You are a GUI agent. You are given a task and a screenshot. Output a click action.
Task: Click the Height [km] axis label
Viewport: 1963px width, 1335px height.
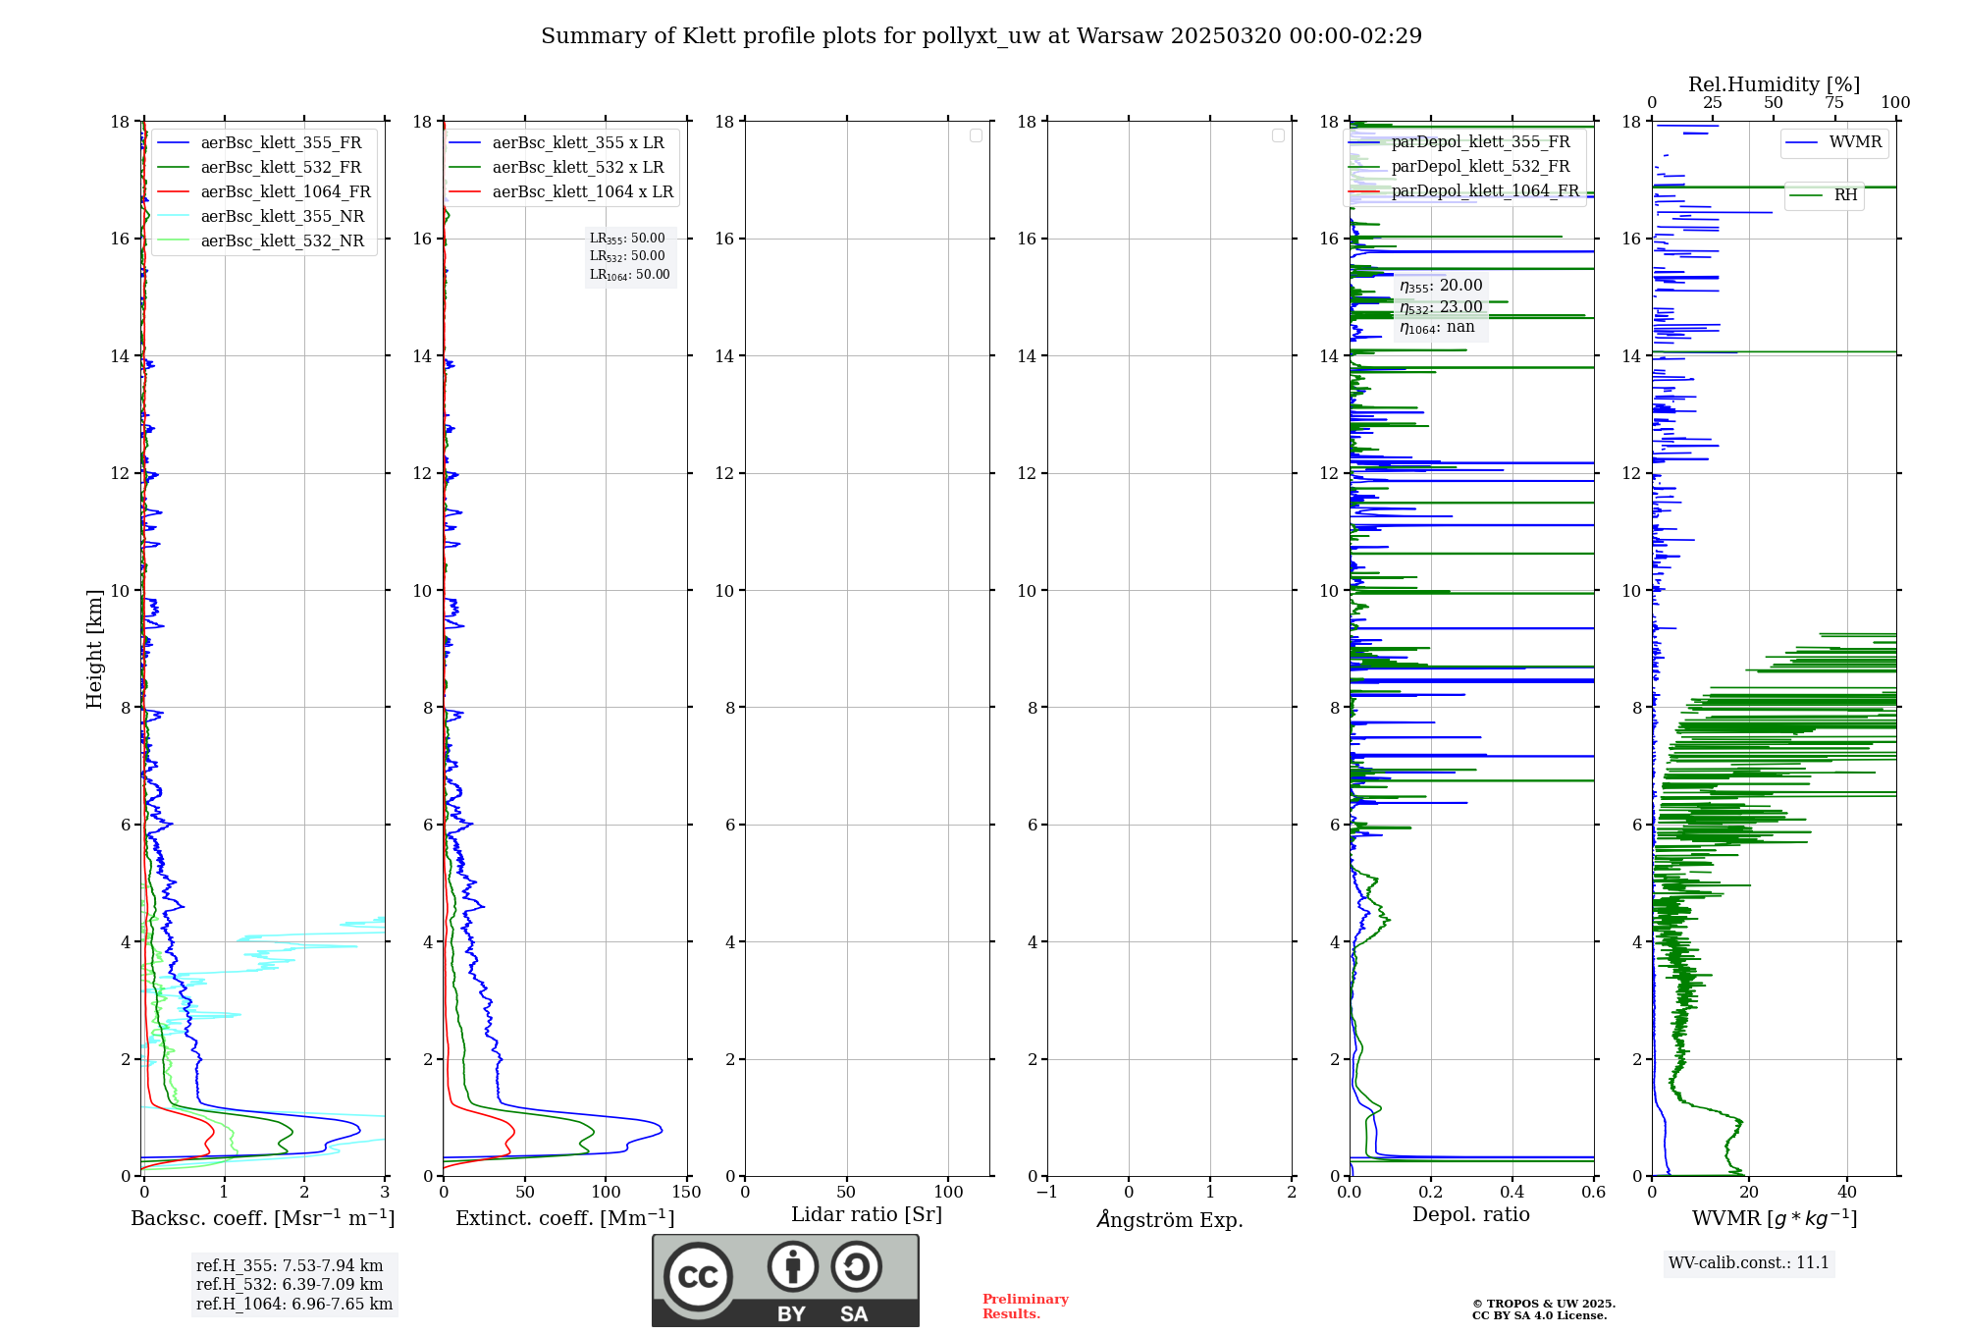click(94, 649)
